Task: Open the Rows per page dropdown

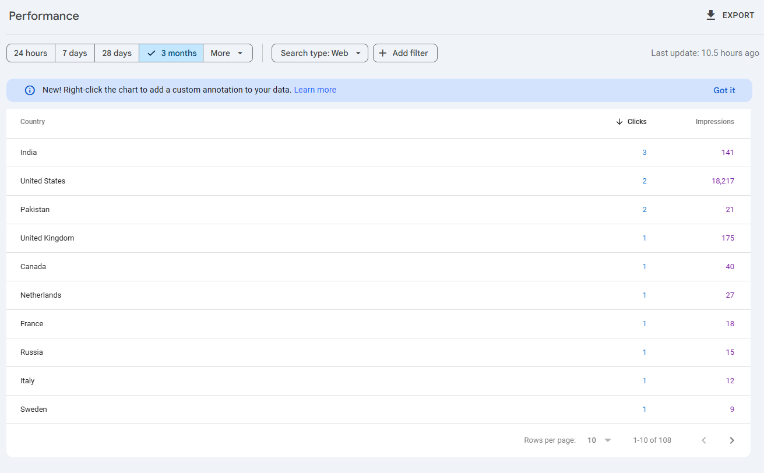Action: tap(599, 440)
